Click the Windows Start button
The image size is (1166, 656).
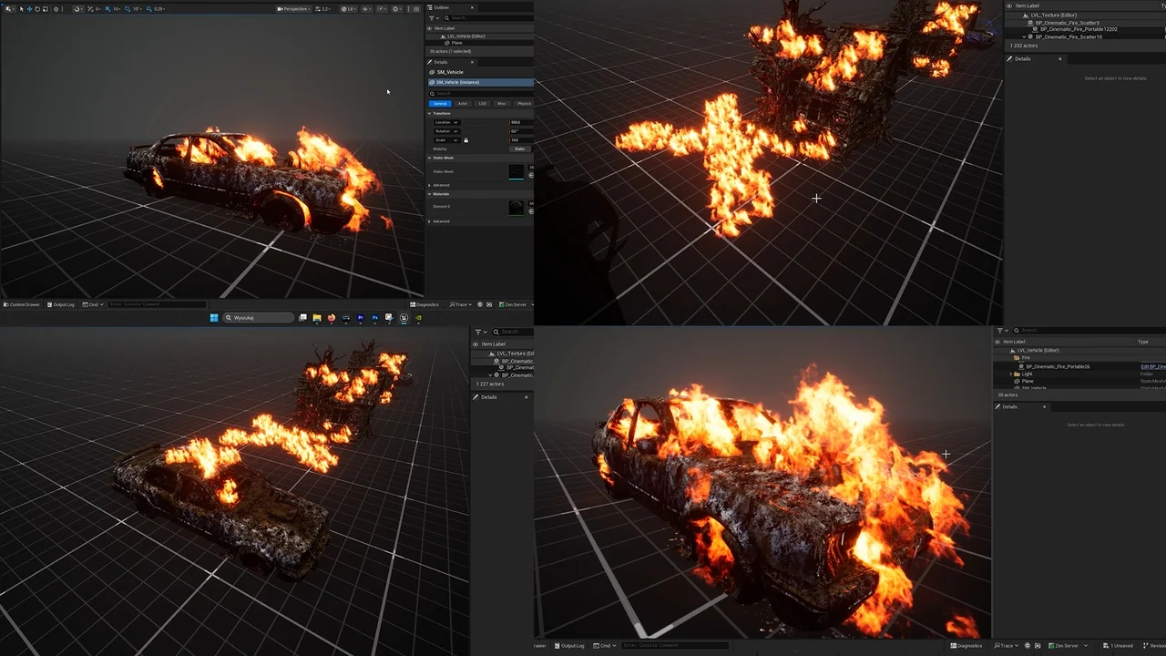pyautogui.click(x=214, y=318)
